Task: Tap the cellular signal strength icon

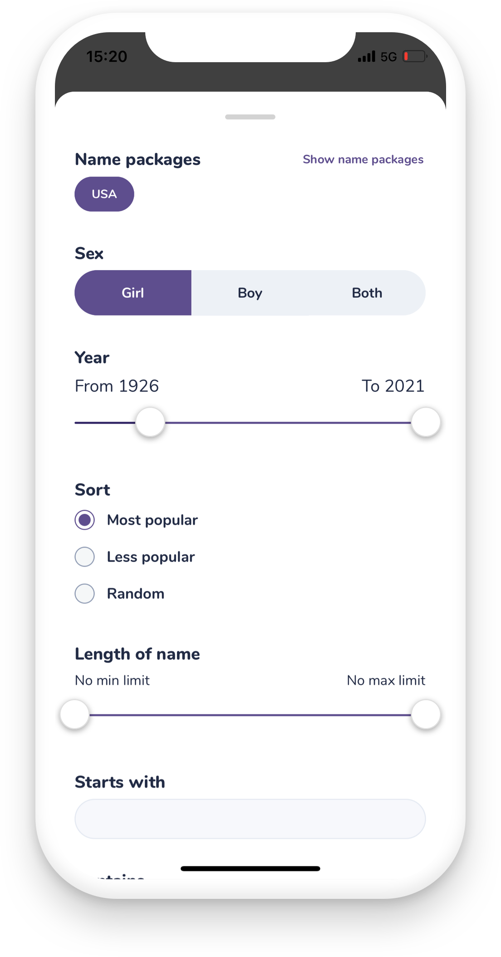Action: [366, 57]
